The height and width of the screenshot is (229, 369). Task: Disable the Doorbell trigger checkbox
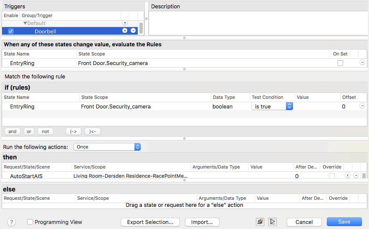(11, 31)
